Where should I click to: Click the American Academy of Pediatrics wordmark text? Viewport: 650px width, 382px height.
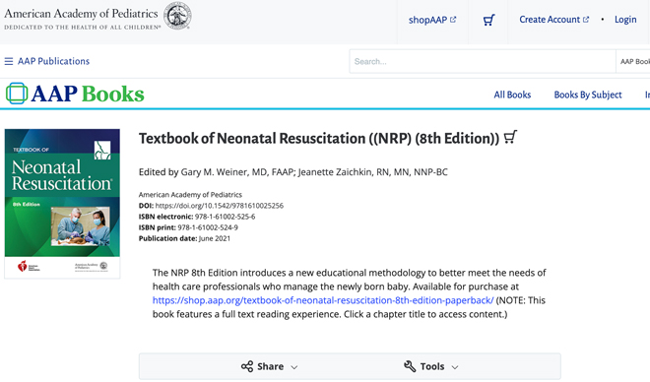81,14
